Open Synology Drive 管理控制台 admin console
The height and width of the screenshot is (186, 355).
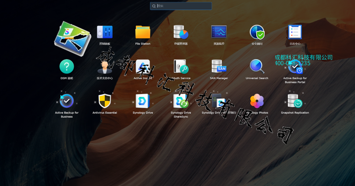click(219, 101)
